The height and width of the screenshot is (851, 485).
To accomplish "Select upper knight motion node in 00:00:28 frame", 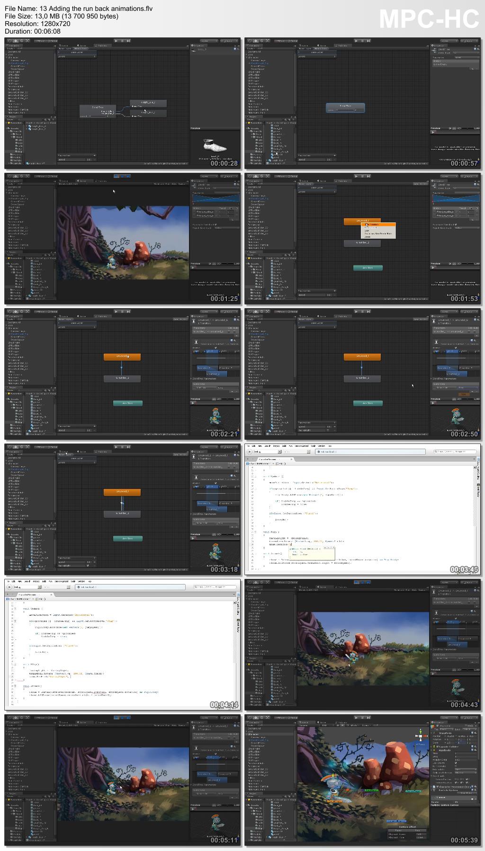I will (x=148, y=103).
